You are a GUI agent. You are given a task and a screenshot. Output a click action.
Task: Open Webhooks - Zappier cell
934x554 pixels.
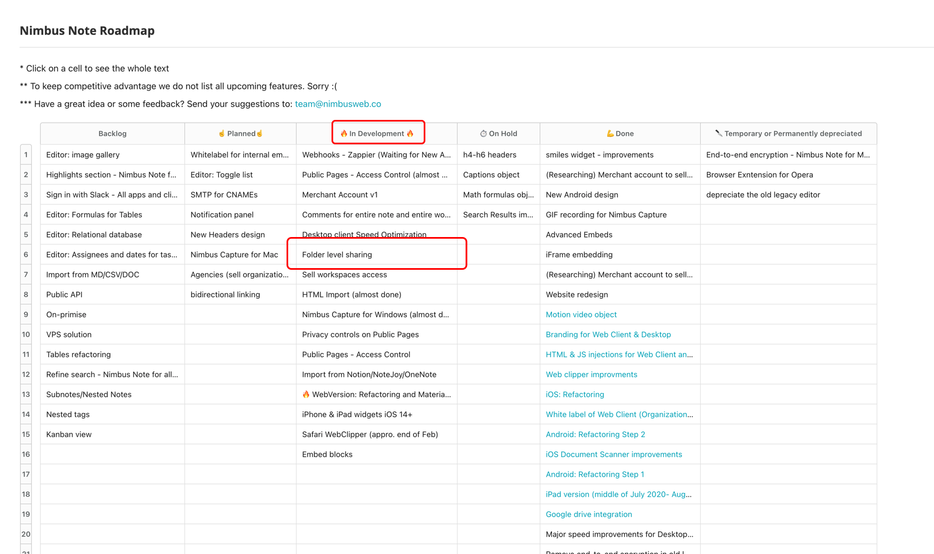pyautogui.click(x=377, y=155)
